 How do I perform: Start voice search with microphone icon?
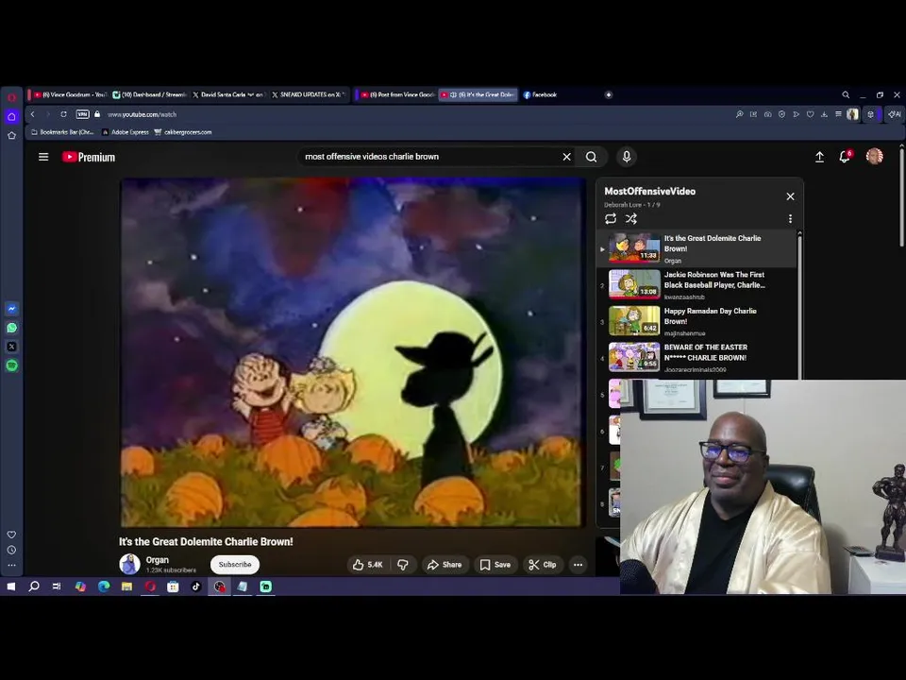click(627, 157)
